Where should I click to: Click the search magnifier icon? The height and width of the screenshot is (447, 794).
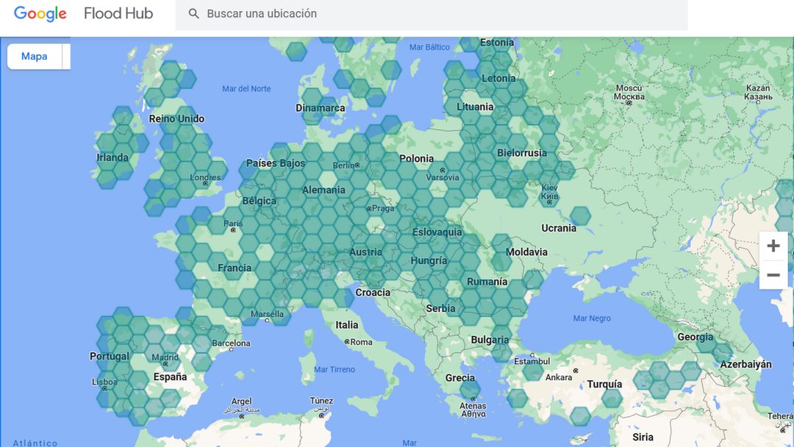[193, 13]
